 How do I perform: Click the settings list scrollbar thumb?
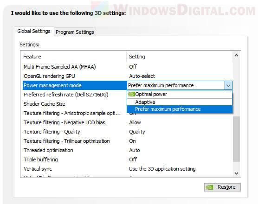coord(237,139)
